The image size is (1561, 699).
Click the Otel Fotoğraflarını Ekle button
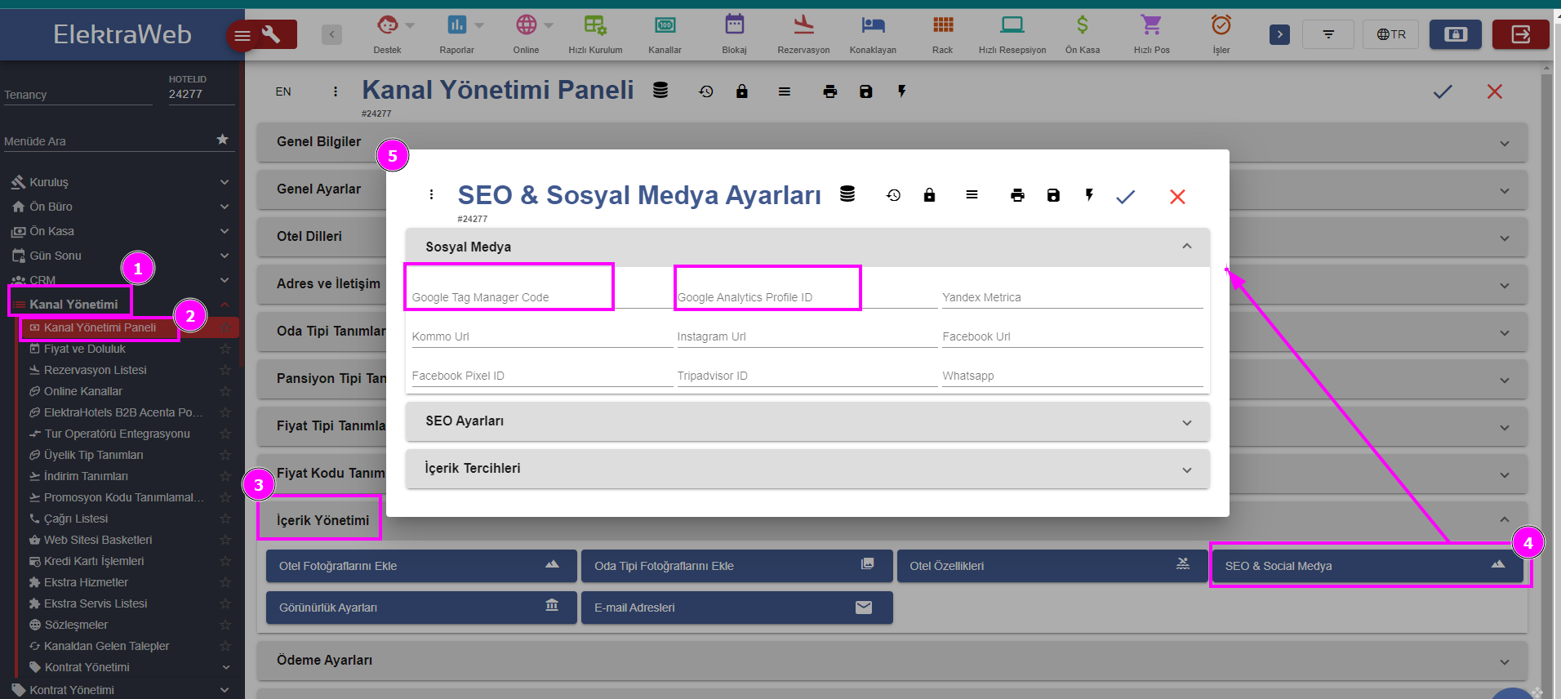(421, 566)
